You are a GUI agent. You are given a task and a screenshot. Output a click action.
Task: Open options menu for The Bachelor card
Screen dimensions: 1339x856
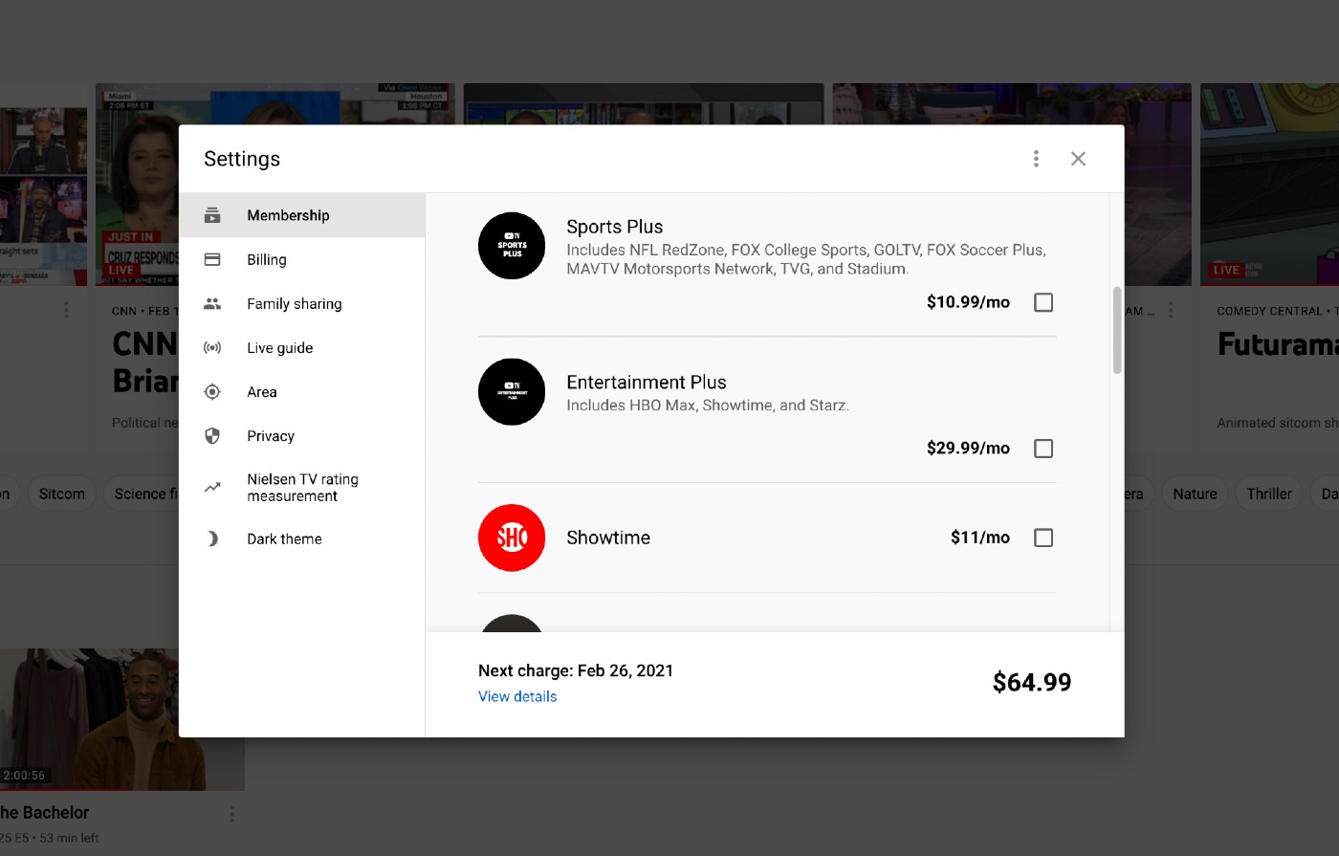[x=232, y=814]
